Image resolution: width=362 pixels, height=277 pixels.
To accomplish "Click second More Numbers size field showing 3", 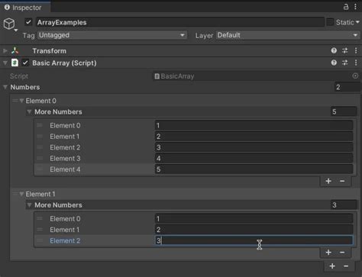I will point(344,205).
